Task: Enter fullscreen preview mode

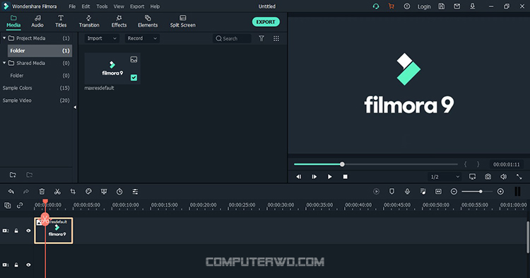Action: 519,177
